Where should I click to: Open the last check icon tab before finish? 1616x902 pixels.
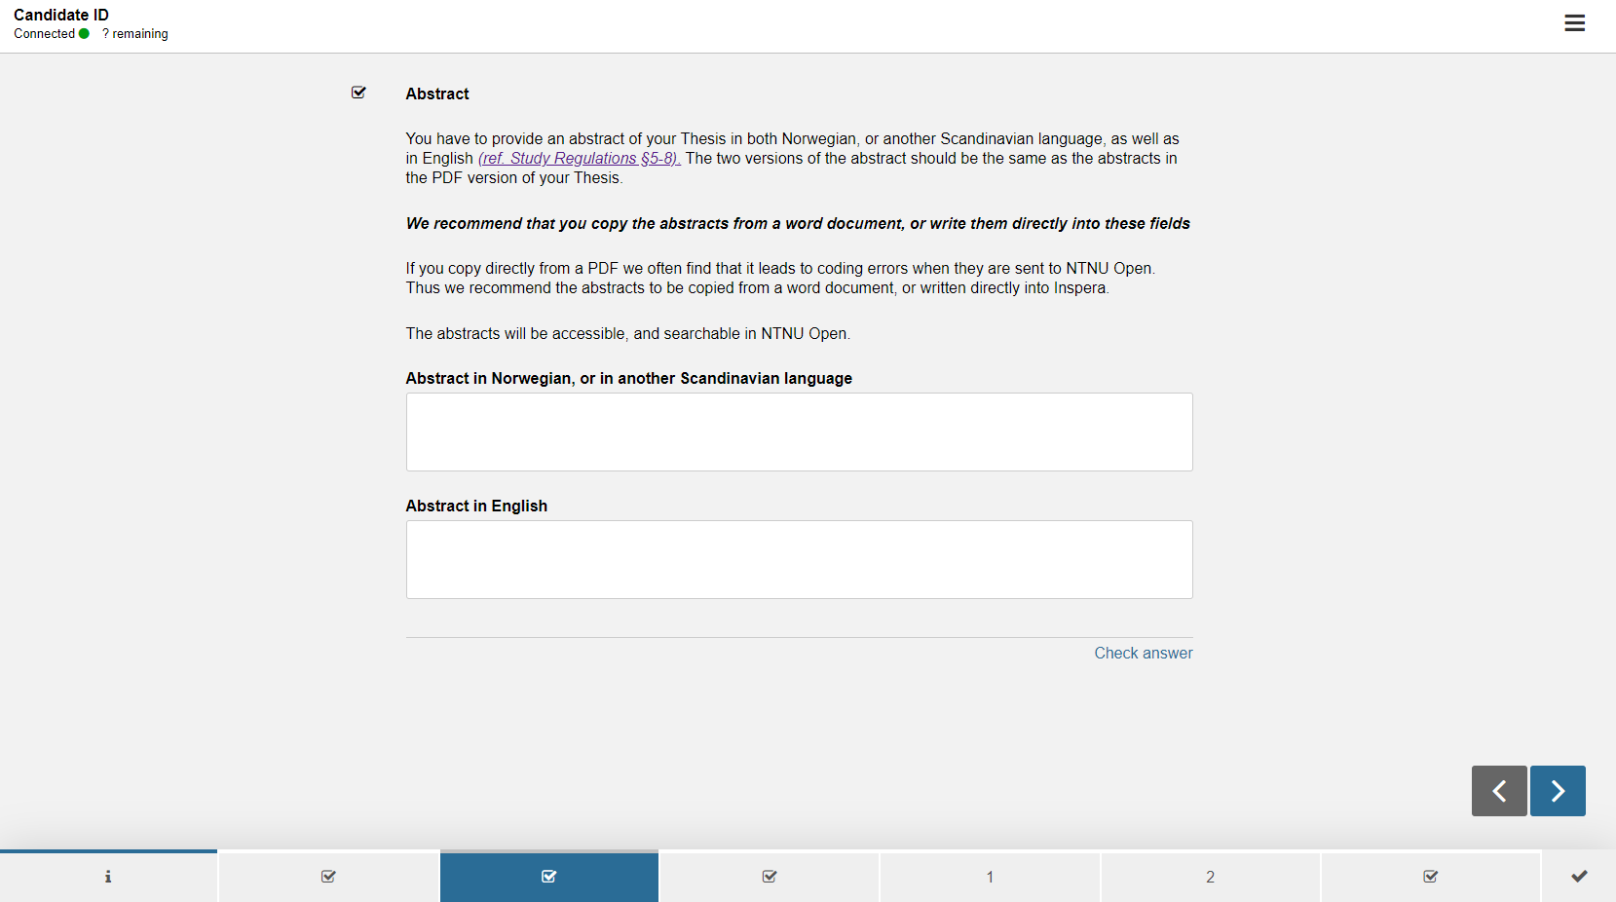[x=1430, y=877]
